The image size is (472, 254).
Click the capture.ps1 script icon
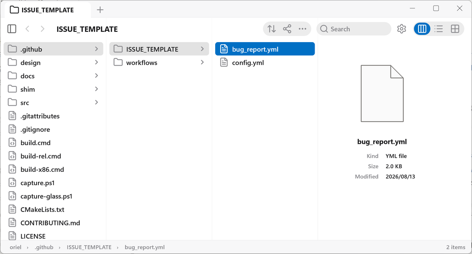[13, 183]
